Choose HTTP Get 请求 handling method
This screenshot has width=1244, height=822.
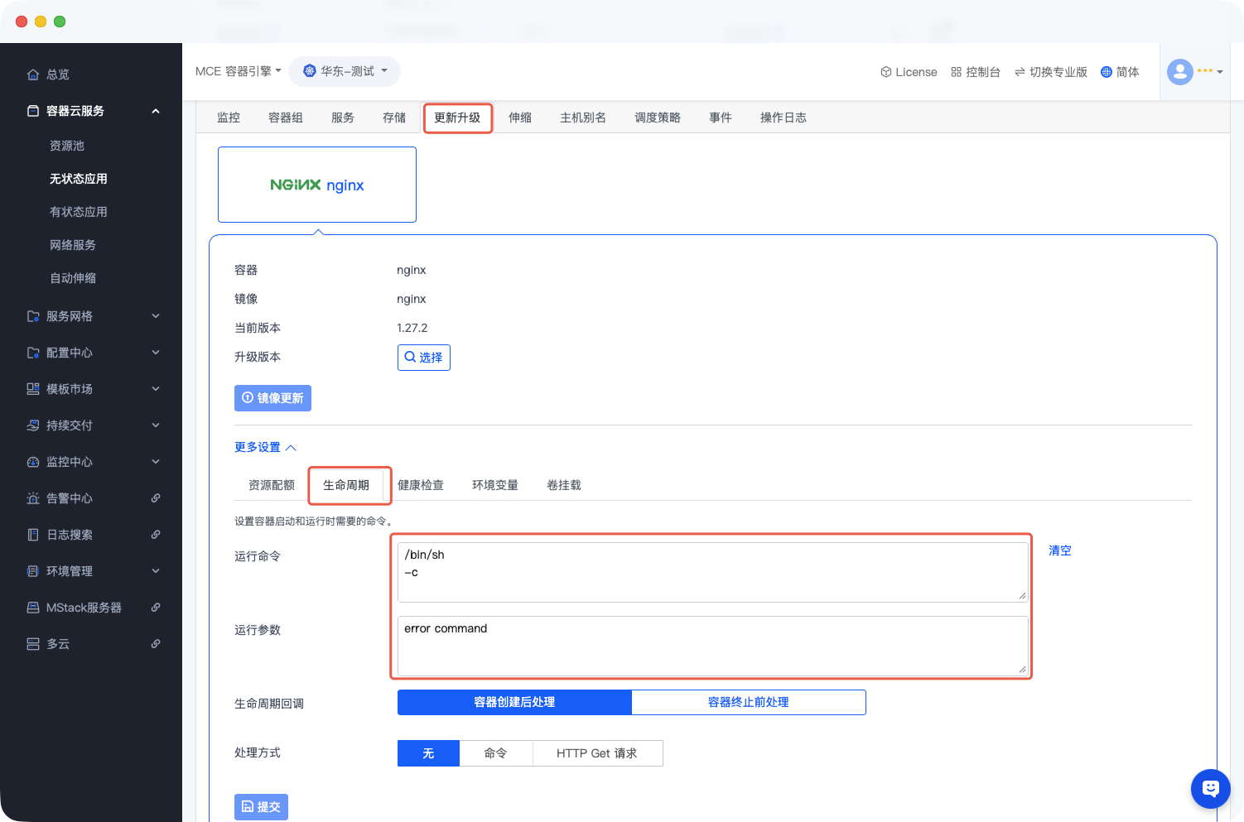pos(596,753)
